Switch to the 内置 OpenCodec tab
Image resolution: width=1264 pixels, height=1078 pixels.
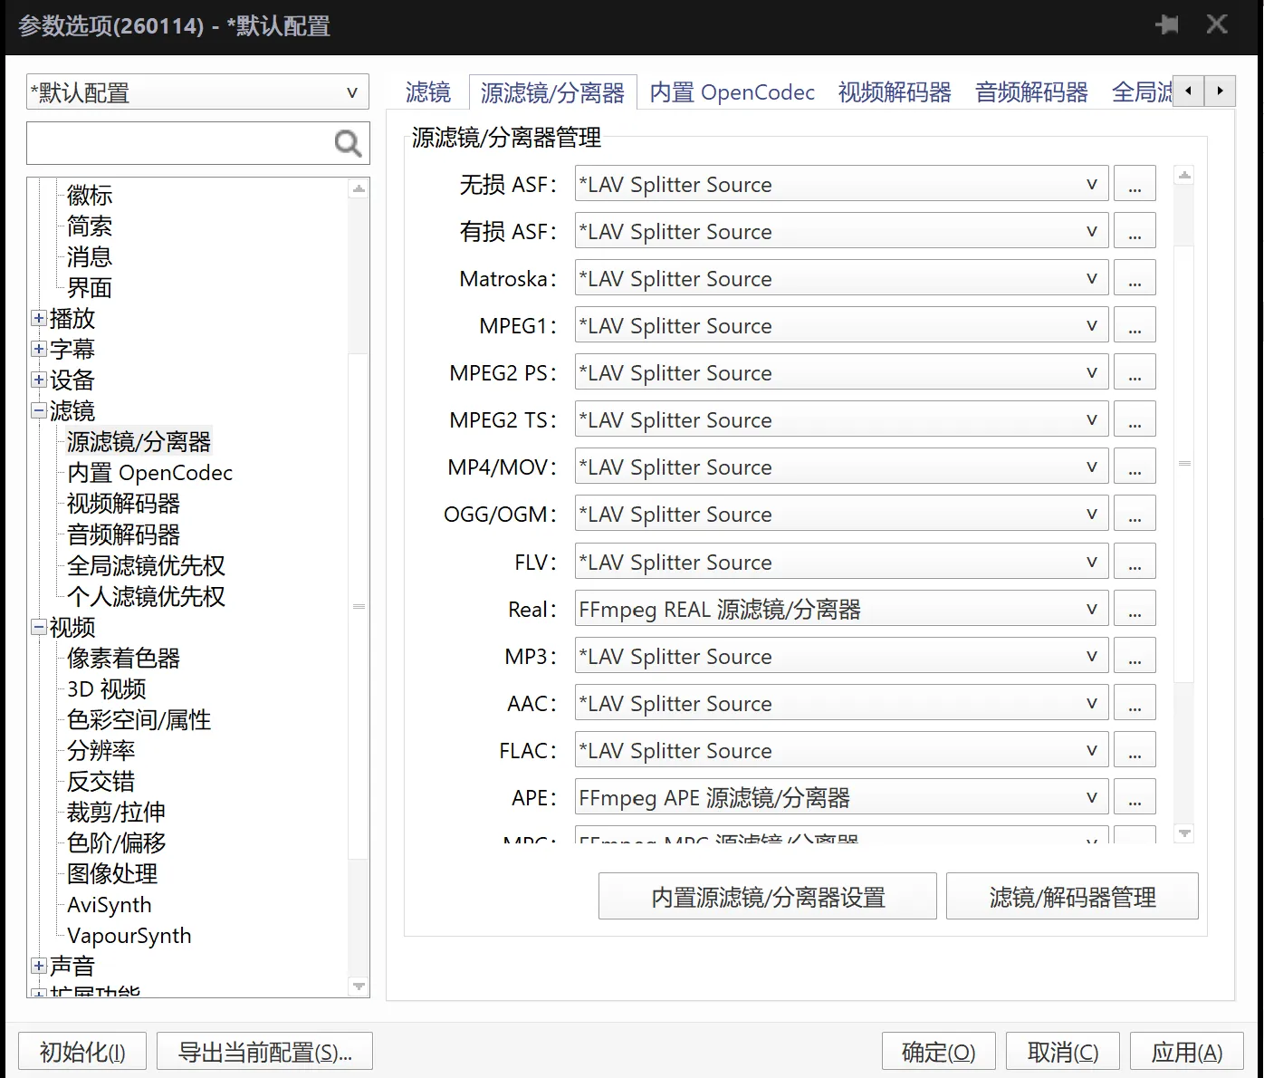[732, 91]
